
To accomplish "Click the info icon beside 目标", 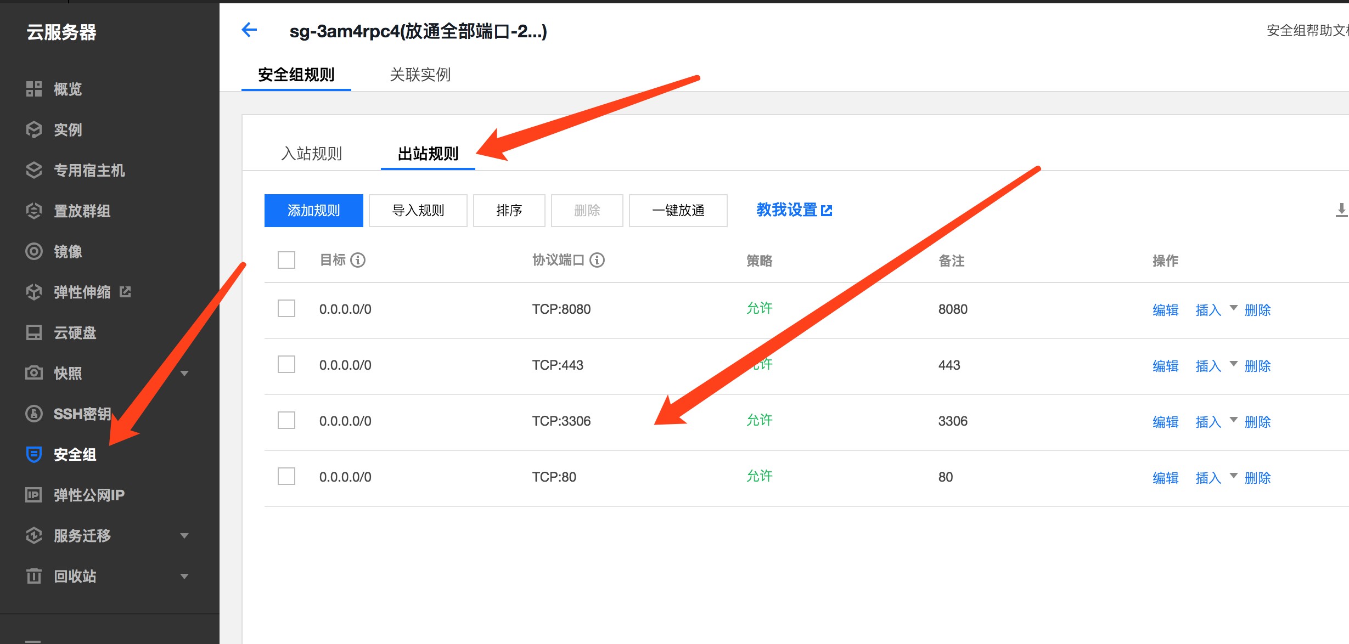I will tap(358, 260).
